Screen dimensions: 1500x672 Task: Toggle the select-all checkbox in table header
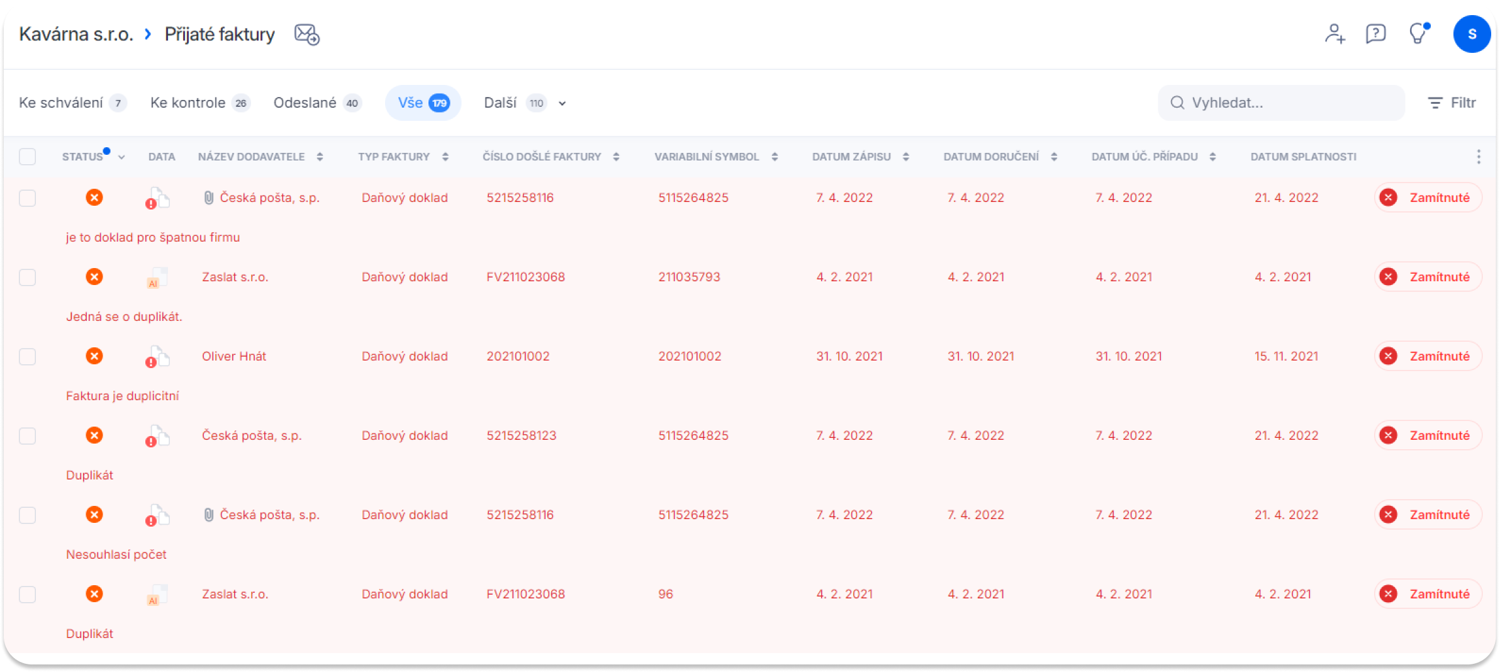(x=28, y=157)
